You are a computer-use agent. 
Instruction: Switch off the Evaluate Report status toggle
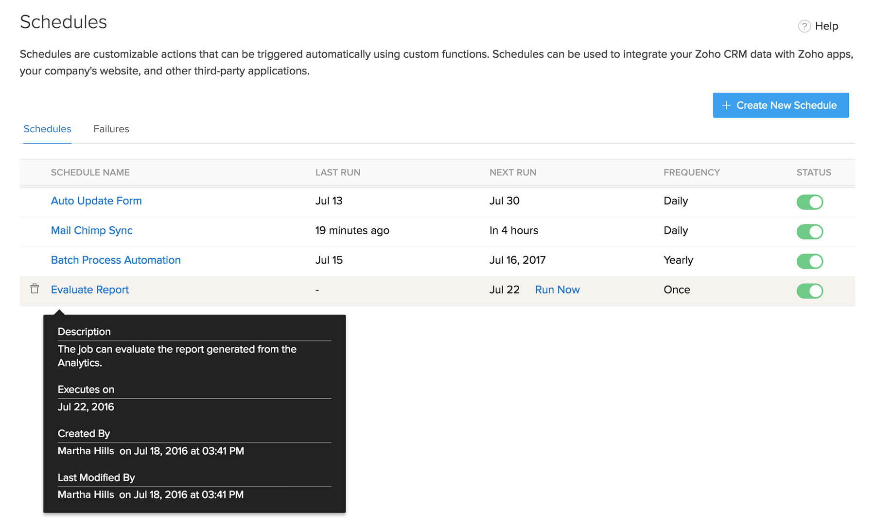809,291
